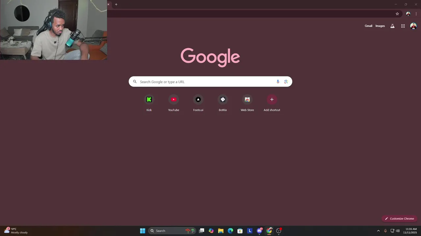Search by image with Google Lens
Viewport: 421px width, 236px height.
tap(286, 82)
